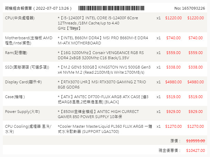
Task: Click the quotation number 1657093226
Action: pos(189,8)
